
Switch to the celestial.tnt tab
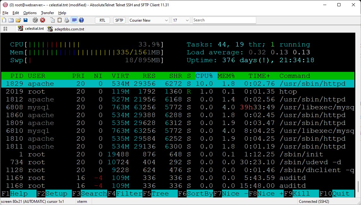31,29
